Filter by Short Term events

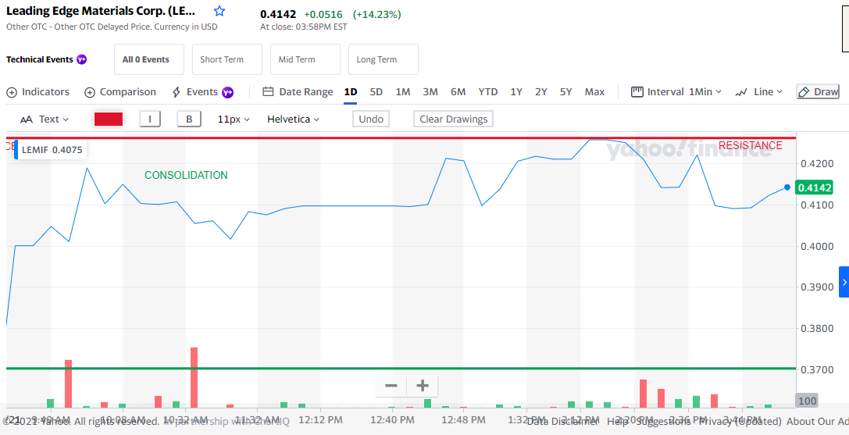[227, 59]
